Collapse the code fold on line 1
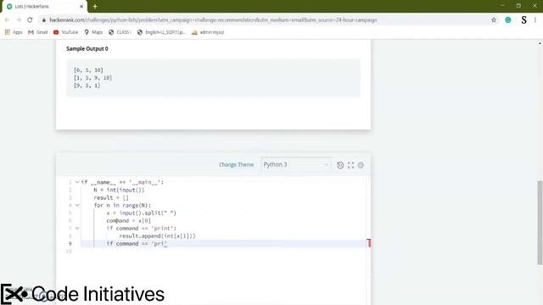Screen dimensions: 543x305 [x=77, y=182]
